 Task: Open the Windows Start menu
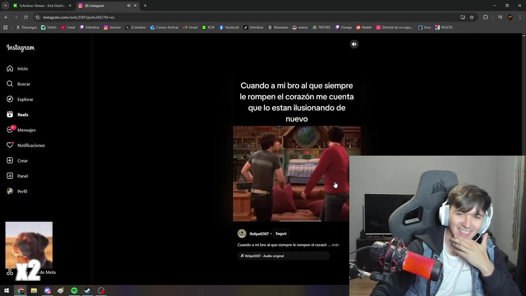point(7,291)
